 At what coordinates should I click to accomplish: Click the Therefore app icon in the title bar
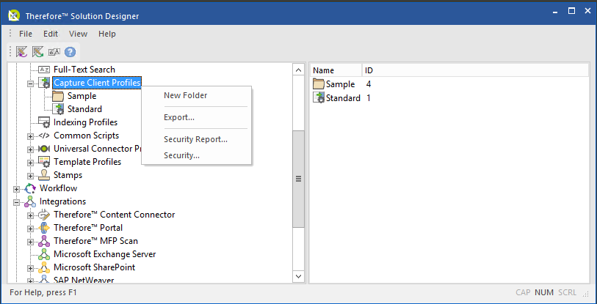pyautogui.click(x=14, y=15)
